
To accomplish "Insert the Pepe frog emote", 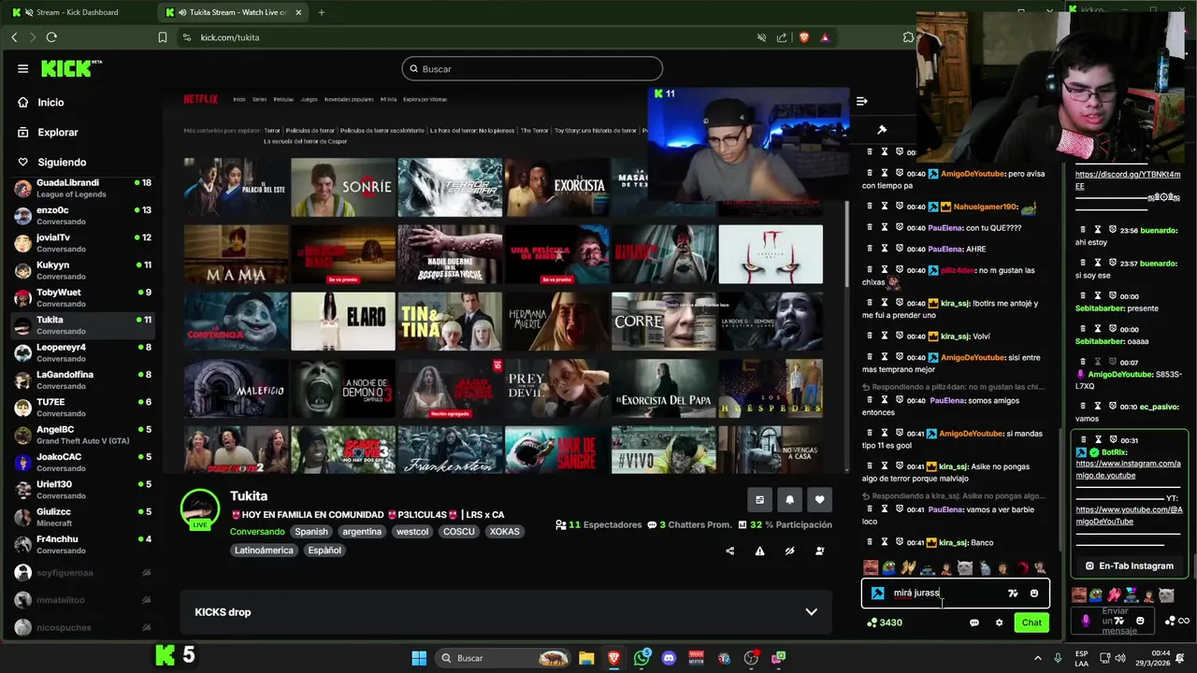I will tap(888, 567).
